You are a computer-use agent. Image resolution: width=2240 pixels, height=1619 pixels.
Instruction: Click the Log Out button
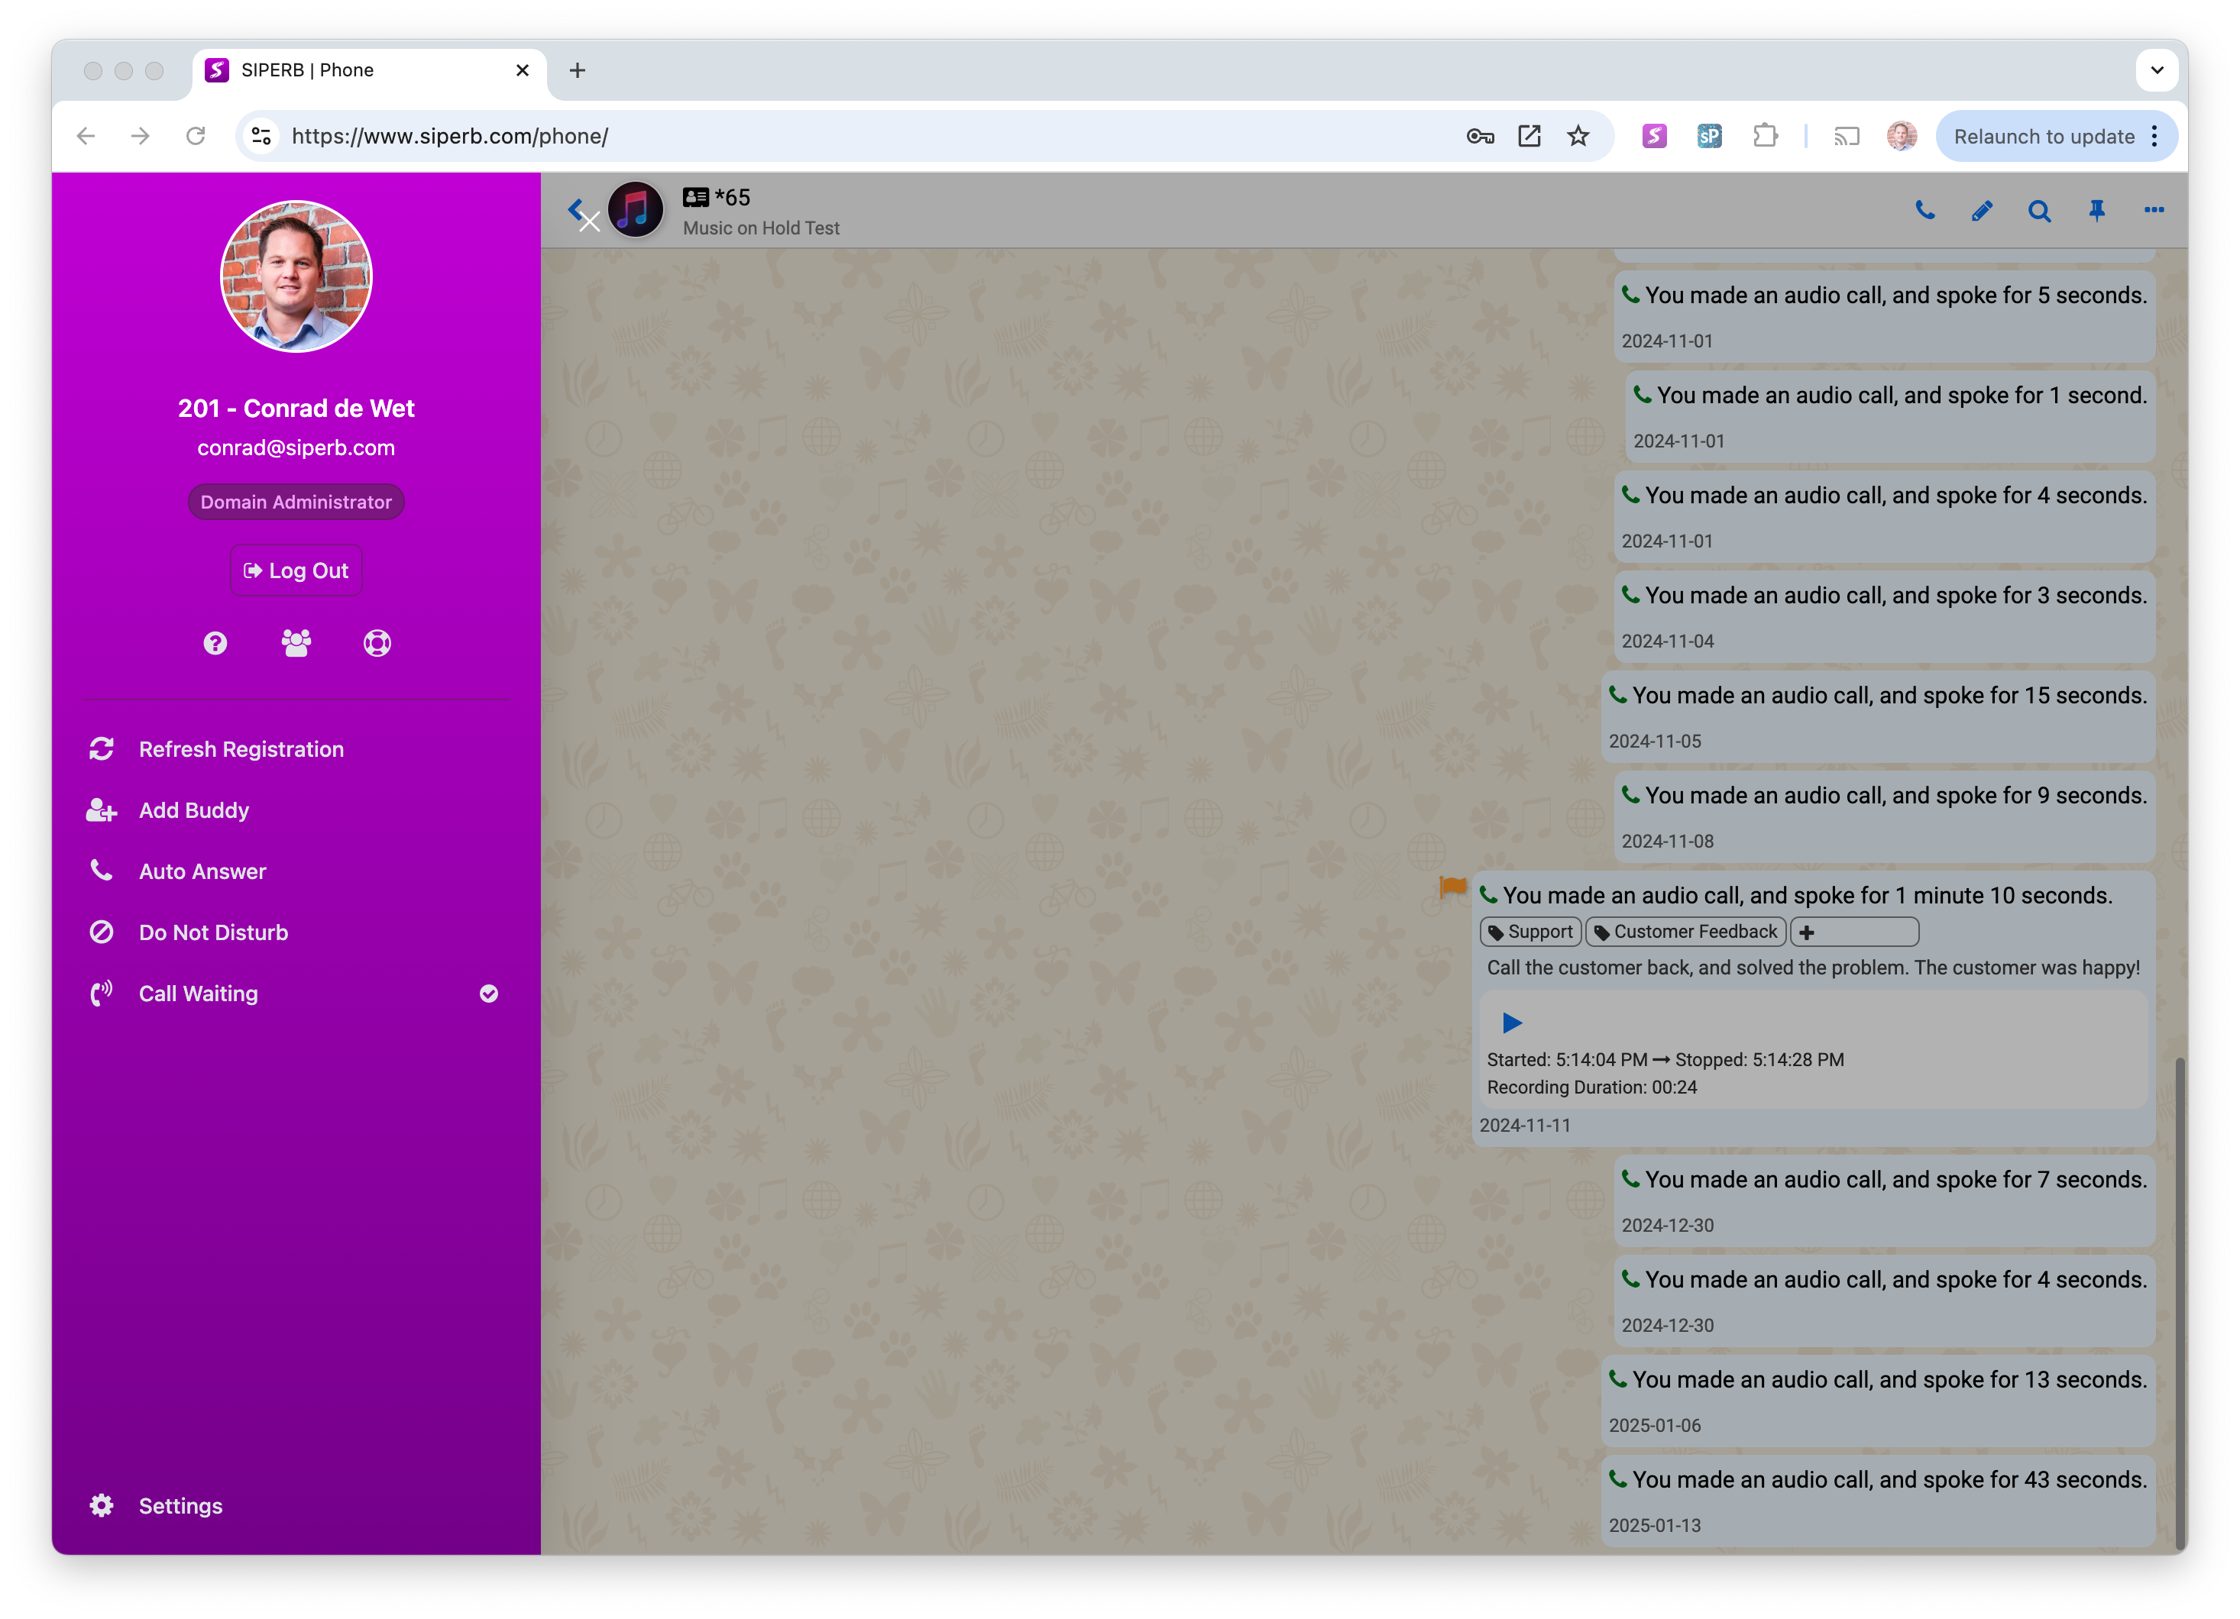point(296,570)
